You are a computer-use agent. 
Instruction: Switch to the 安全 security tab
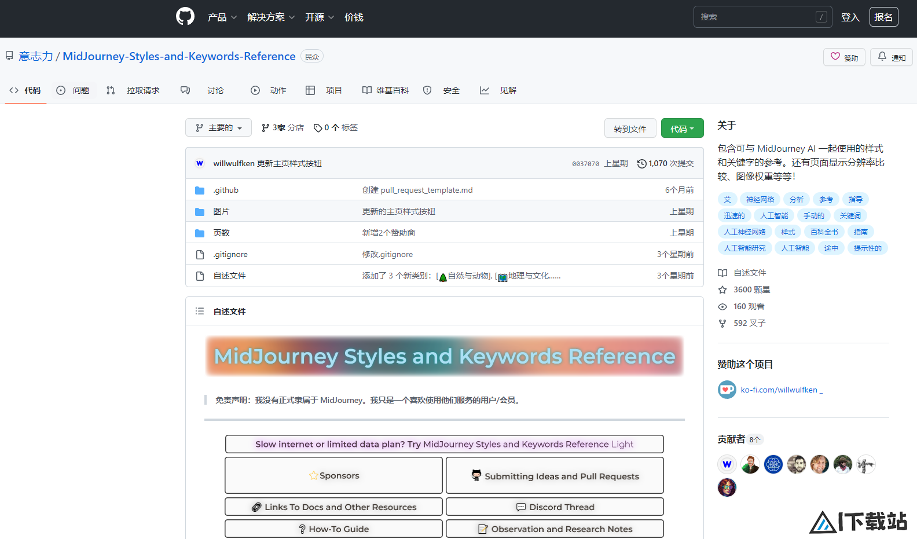[441, 90]
